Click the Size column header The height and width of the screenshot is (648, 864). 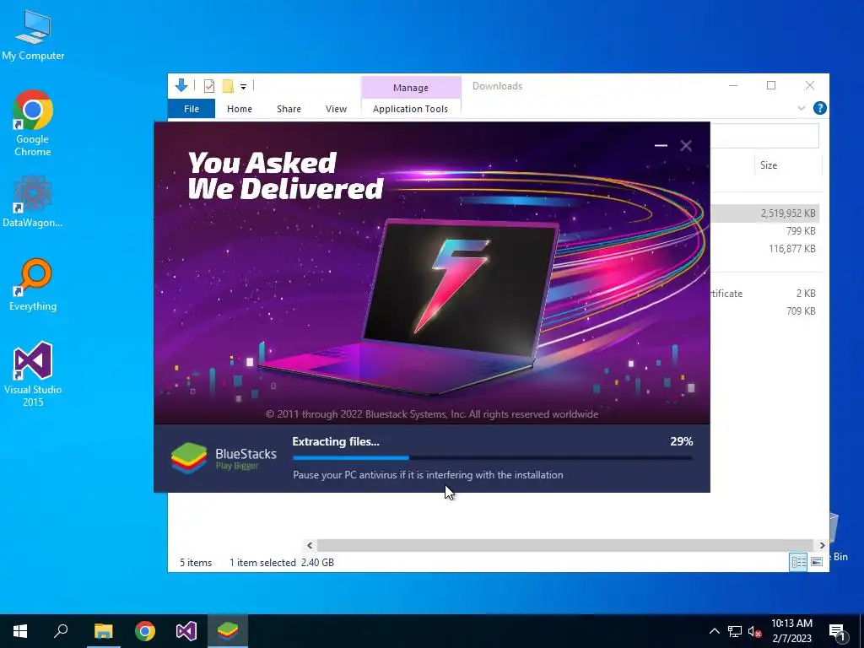(769, 165)
